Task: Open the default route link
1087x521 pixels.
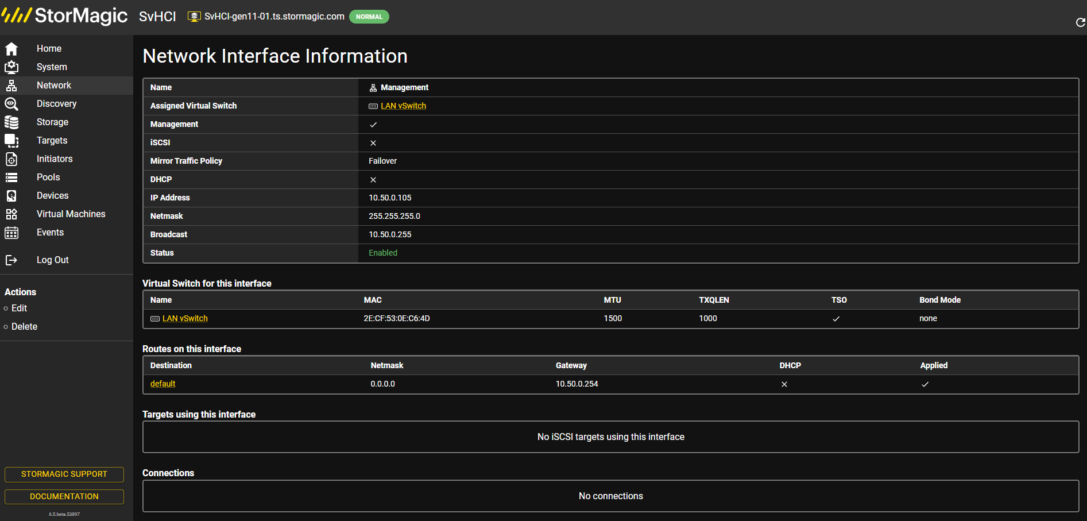Action: 163,384
